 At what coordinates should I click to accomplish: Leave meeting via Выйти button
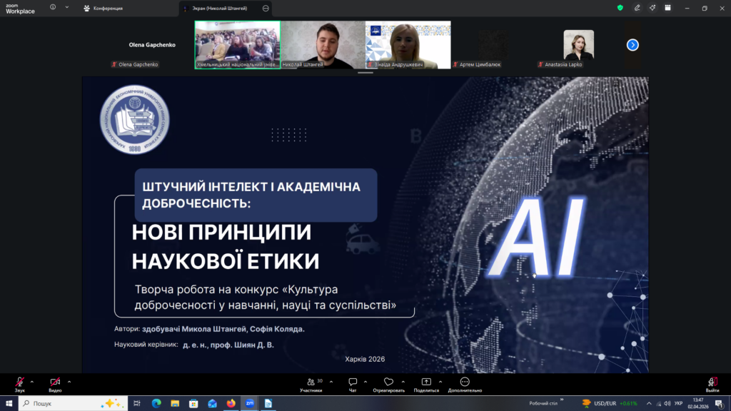pos(712,382)
